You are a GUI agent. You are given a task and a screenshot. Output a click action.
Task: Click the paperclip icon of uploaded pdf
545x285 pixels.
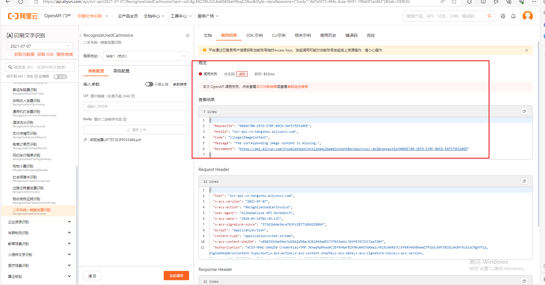click(85, 140)
